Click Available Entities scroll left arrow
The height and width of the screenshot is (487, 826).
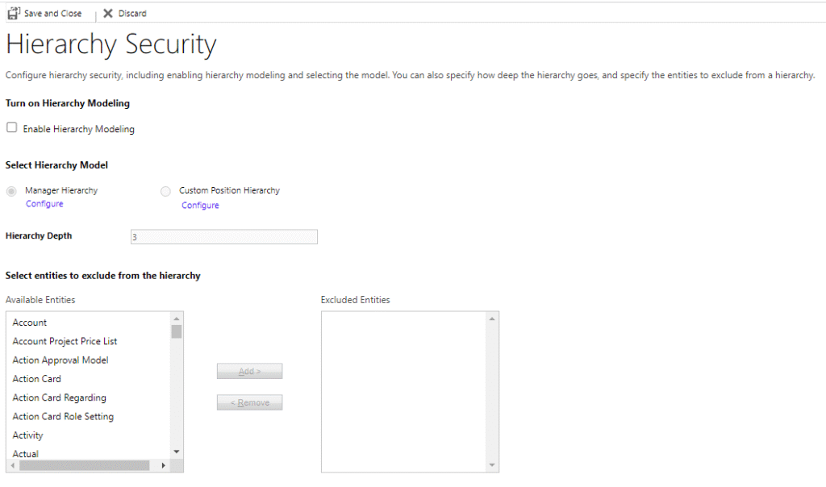13,465
